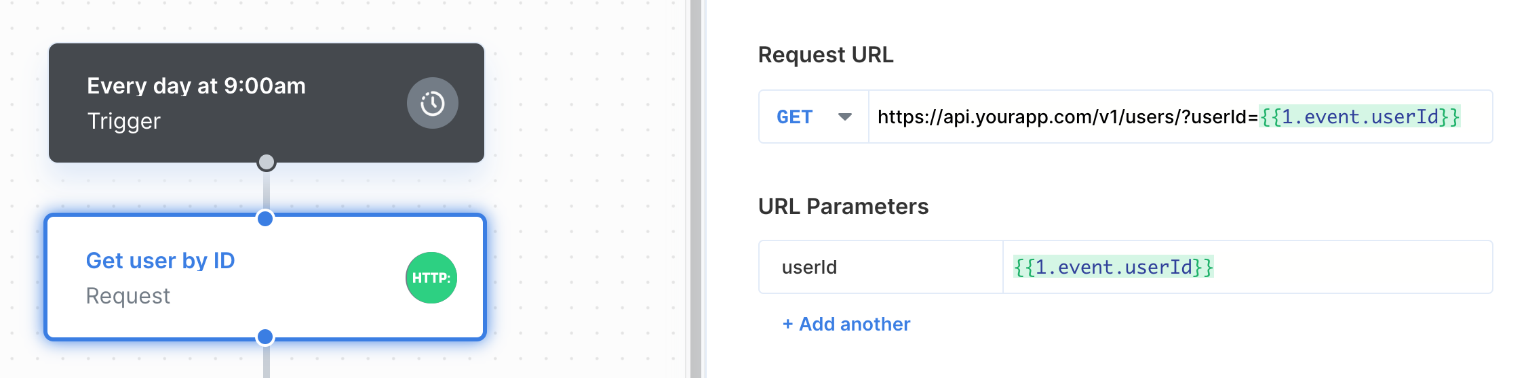This screenshot has width=1526, height=378.
Task: Click the connector line between the nodes
Action: pos(267,191)
